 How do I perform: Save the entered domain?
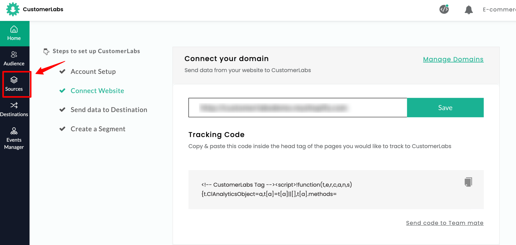coord(445,108)
